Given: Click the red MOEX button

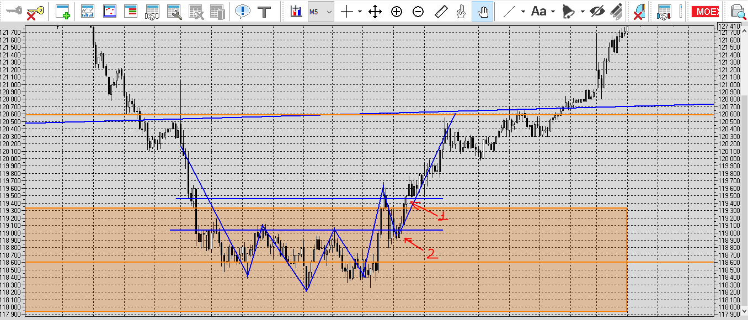Looking at the screenshot, I should point(706,11).
